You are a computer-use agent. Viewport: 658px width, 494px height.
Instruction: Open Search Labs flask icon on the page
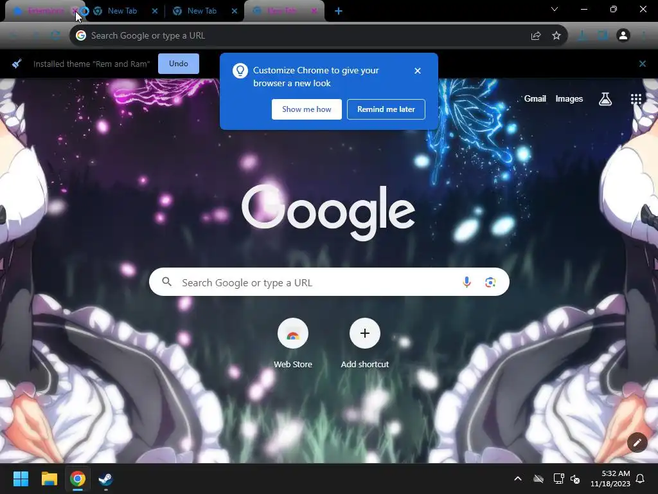[605, 99]
